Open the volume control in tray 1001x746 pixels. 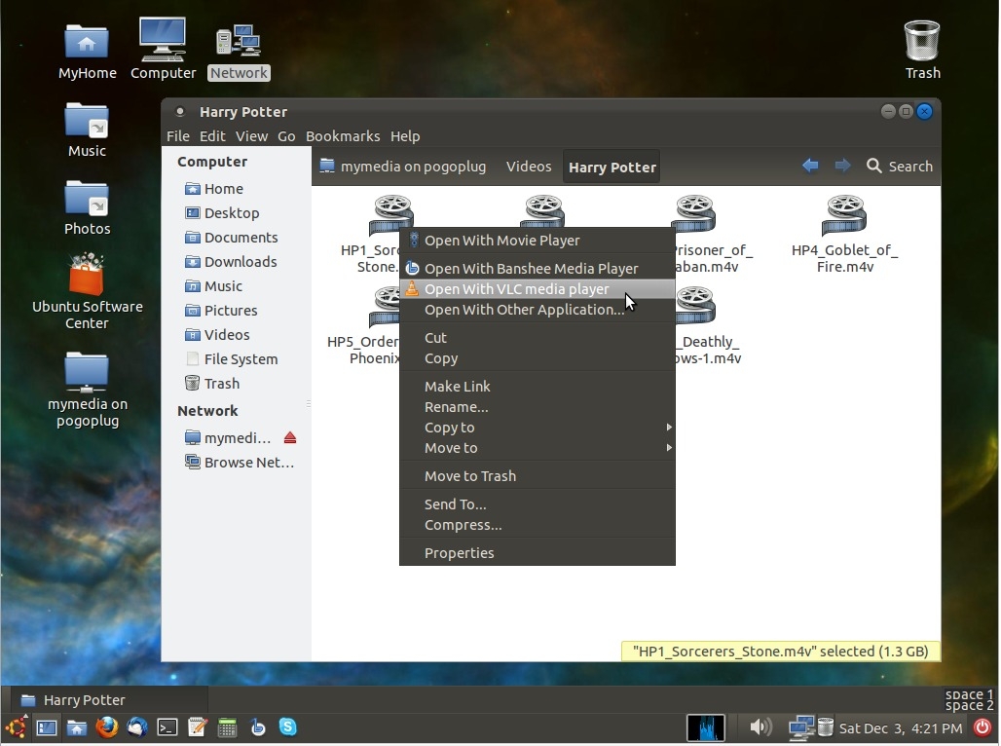(760, 727)
